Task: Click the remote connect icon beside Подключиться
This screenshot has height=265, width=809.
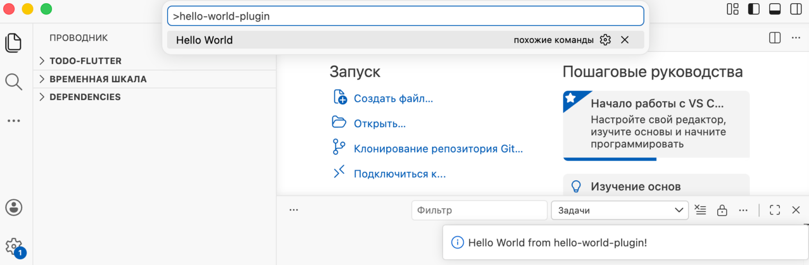Action: pyautogui.click(x=339, y=172)
